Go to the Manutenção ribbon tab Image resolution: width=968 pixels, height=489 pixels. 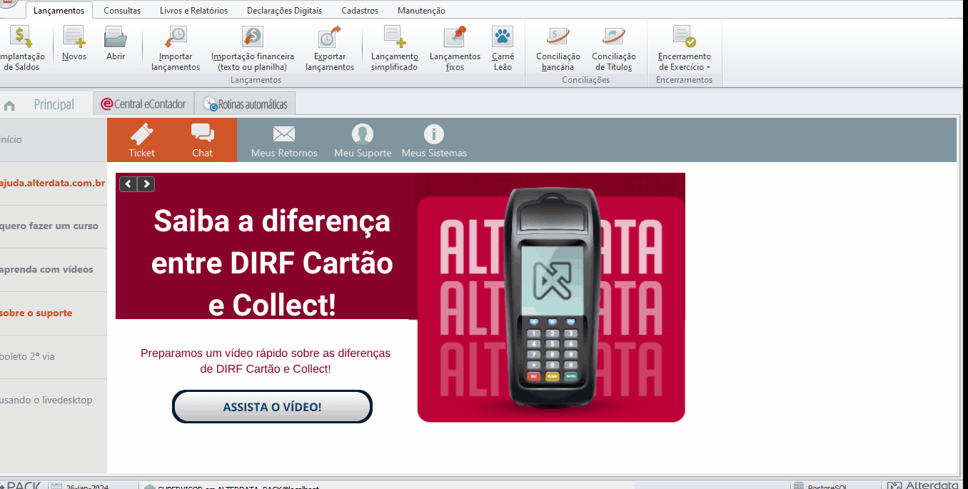421,11
